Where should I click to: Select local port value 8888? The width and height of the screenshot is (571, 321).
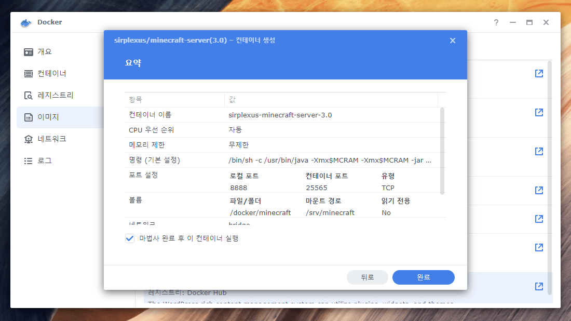239,188
